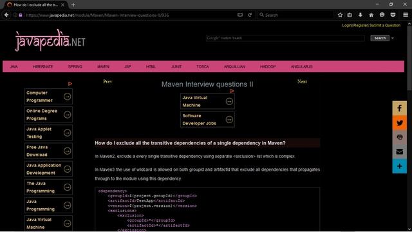Click the Submit a Question link
The width and height of the screenshot is (412, 232).
point(385,25)
